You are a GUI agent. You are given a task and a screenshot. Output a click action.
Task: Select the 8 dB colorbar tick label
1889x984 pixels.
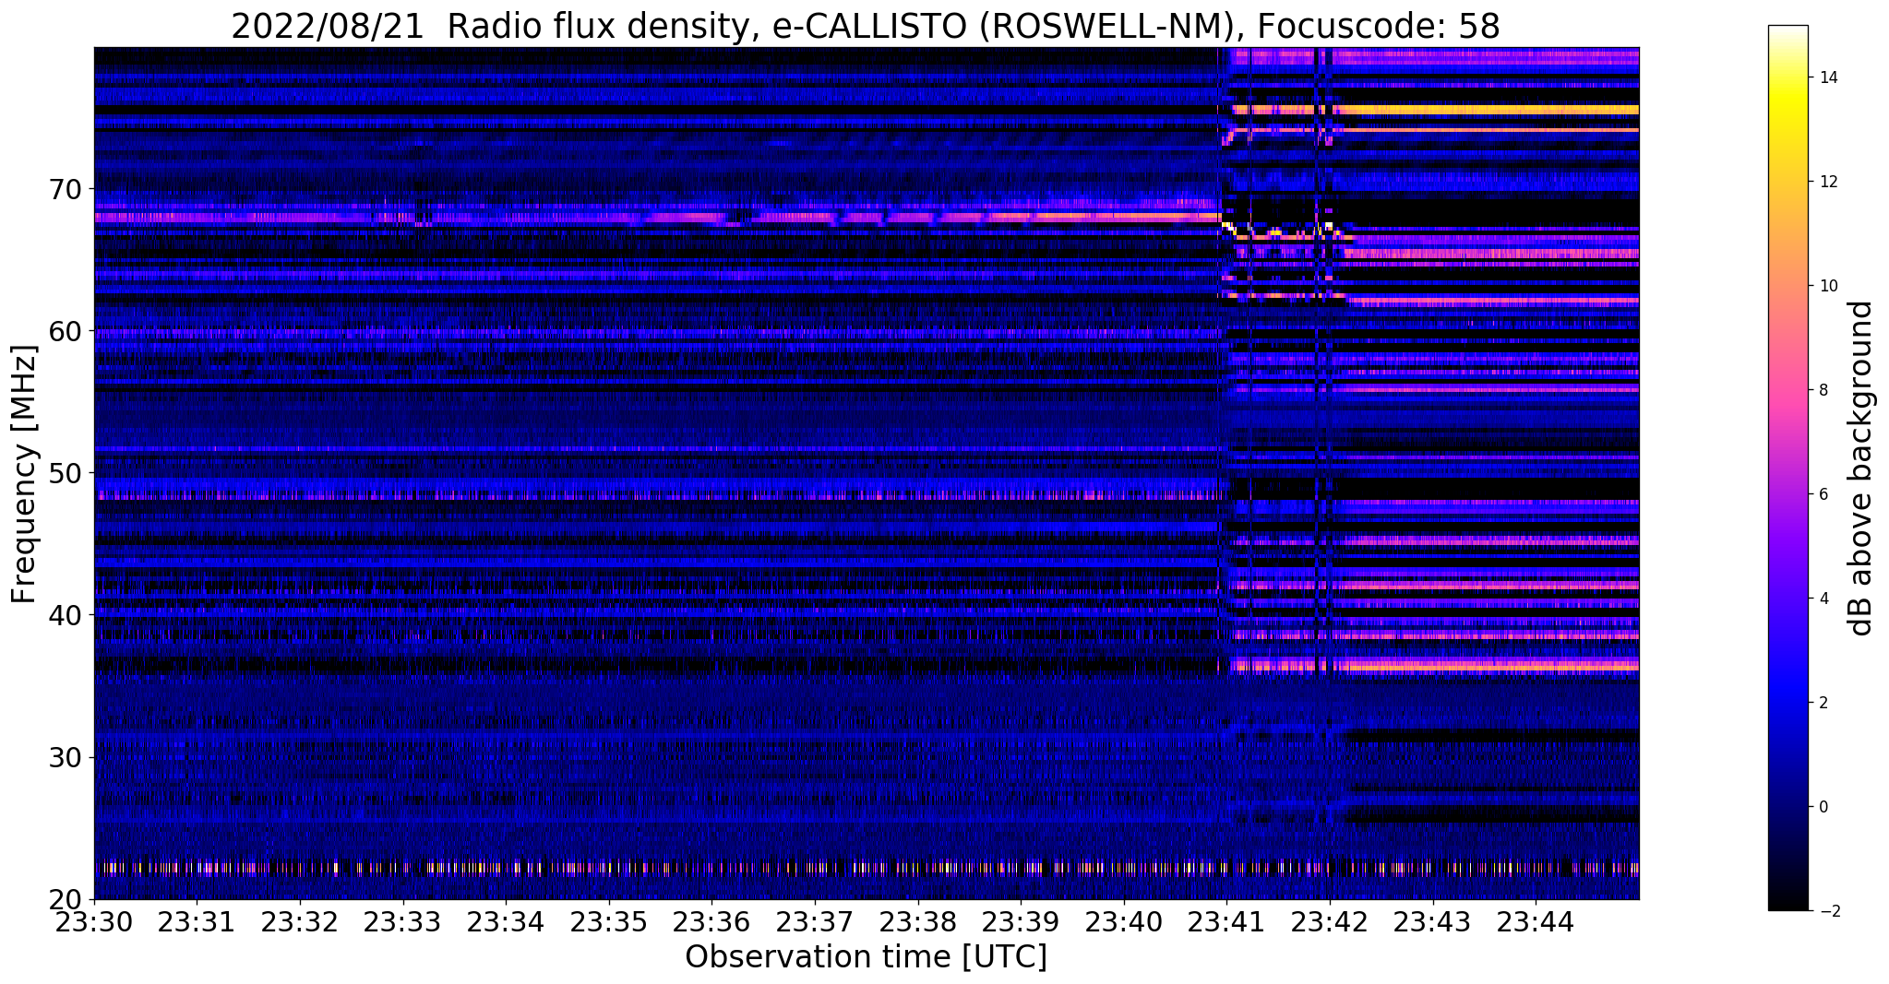pyautogui.click(x=1823, y=390)
